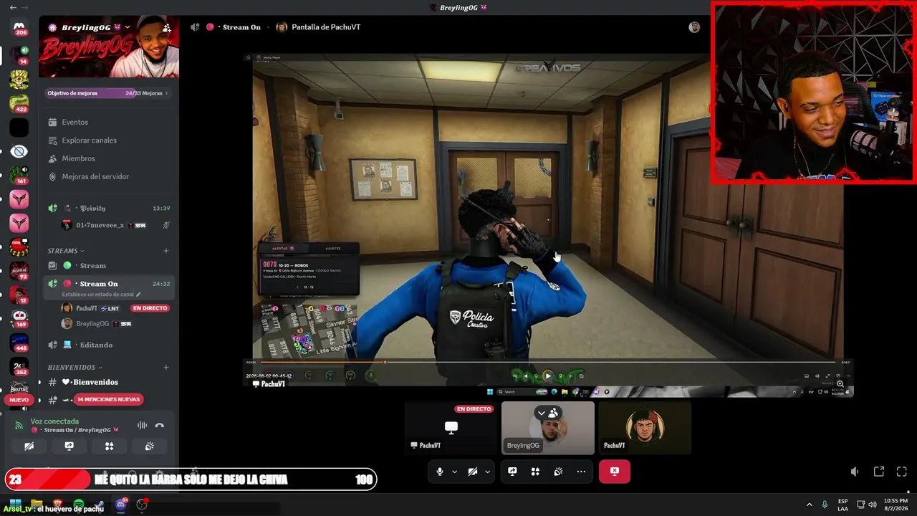The image size is (917, 516).
Task: Open Explorar canales
Action: [109, 140]
